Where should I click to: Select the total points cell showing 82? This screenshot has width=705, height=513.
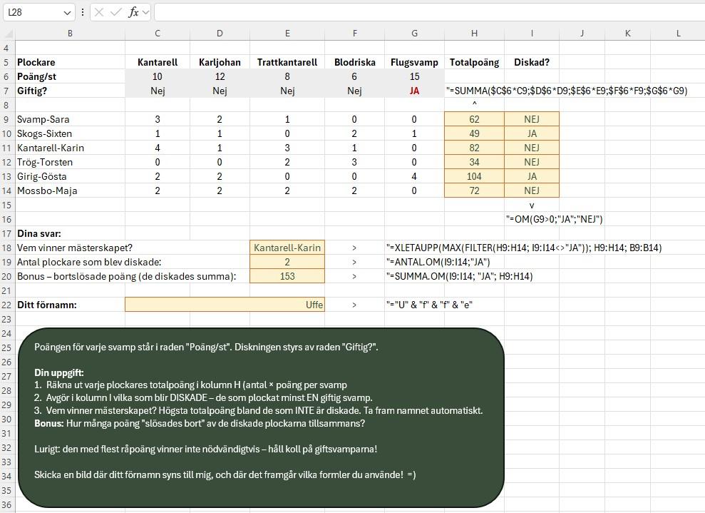tap(474, 148)
